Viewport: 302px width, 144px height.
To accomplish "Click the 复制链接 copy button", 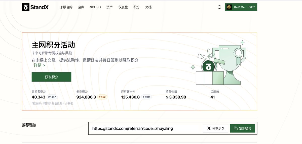I will (243, 128).
